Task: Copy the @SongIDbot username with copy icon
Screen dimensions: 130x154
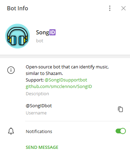Action: (x=120, y=109)
